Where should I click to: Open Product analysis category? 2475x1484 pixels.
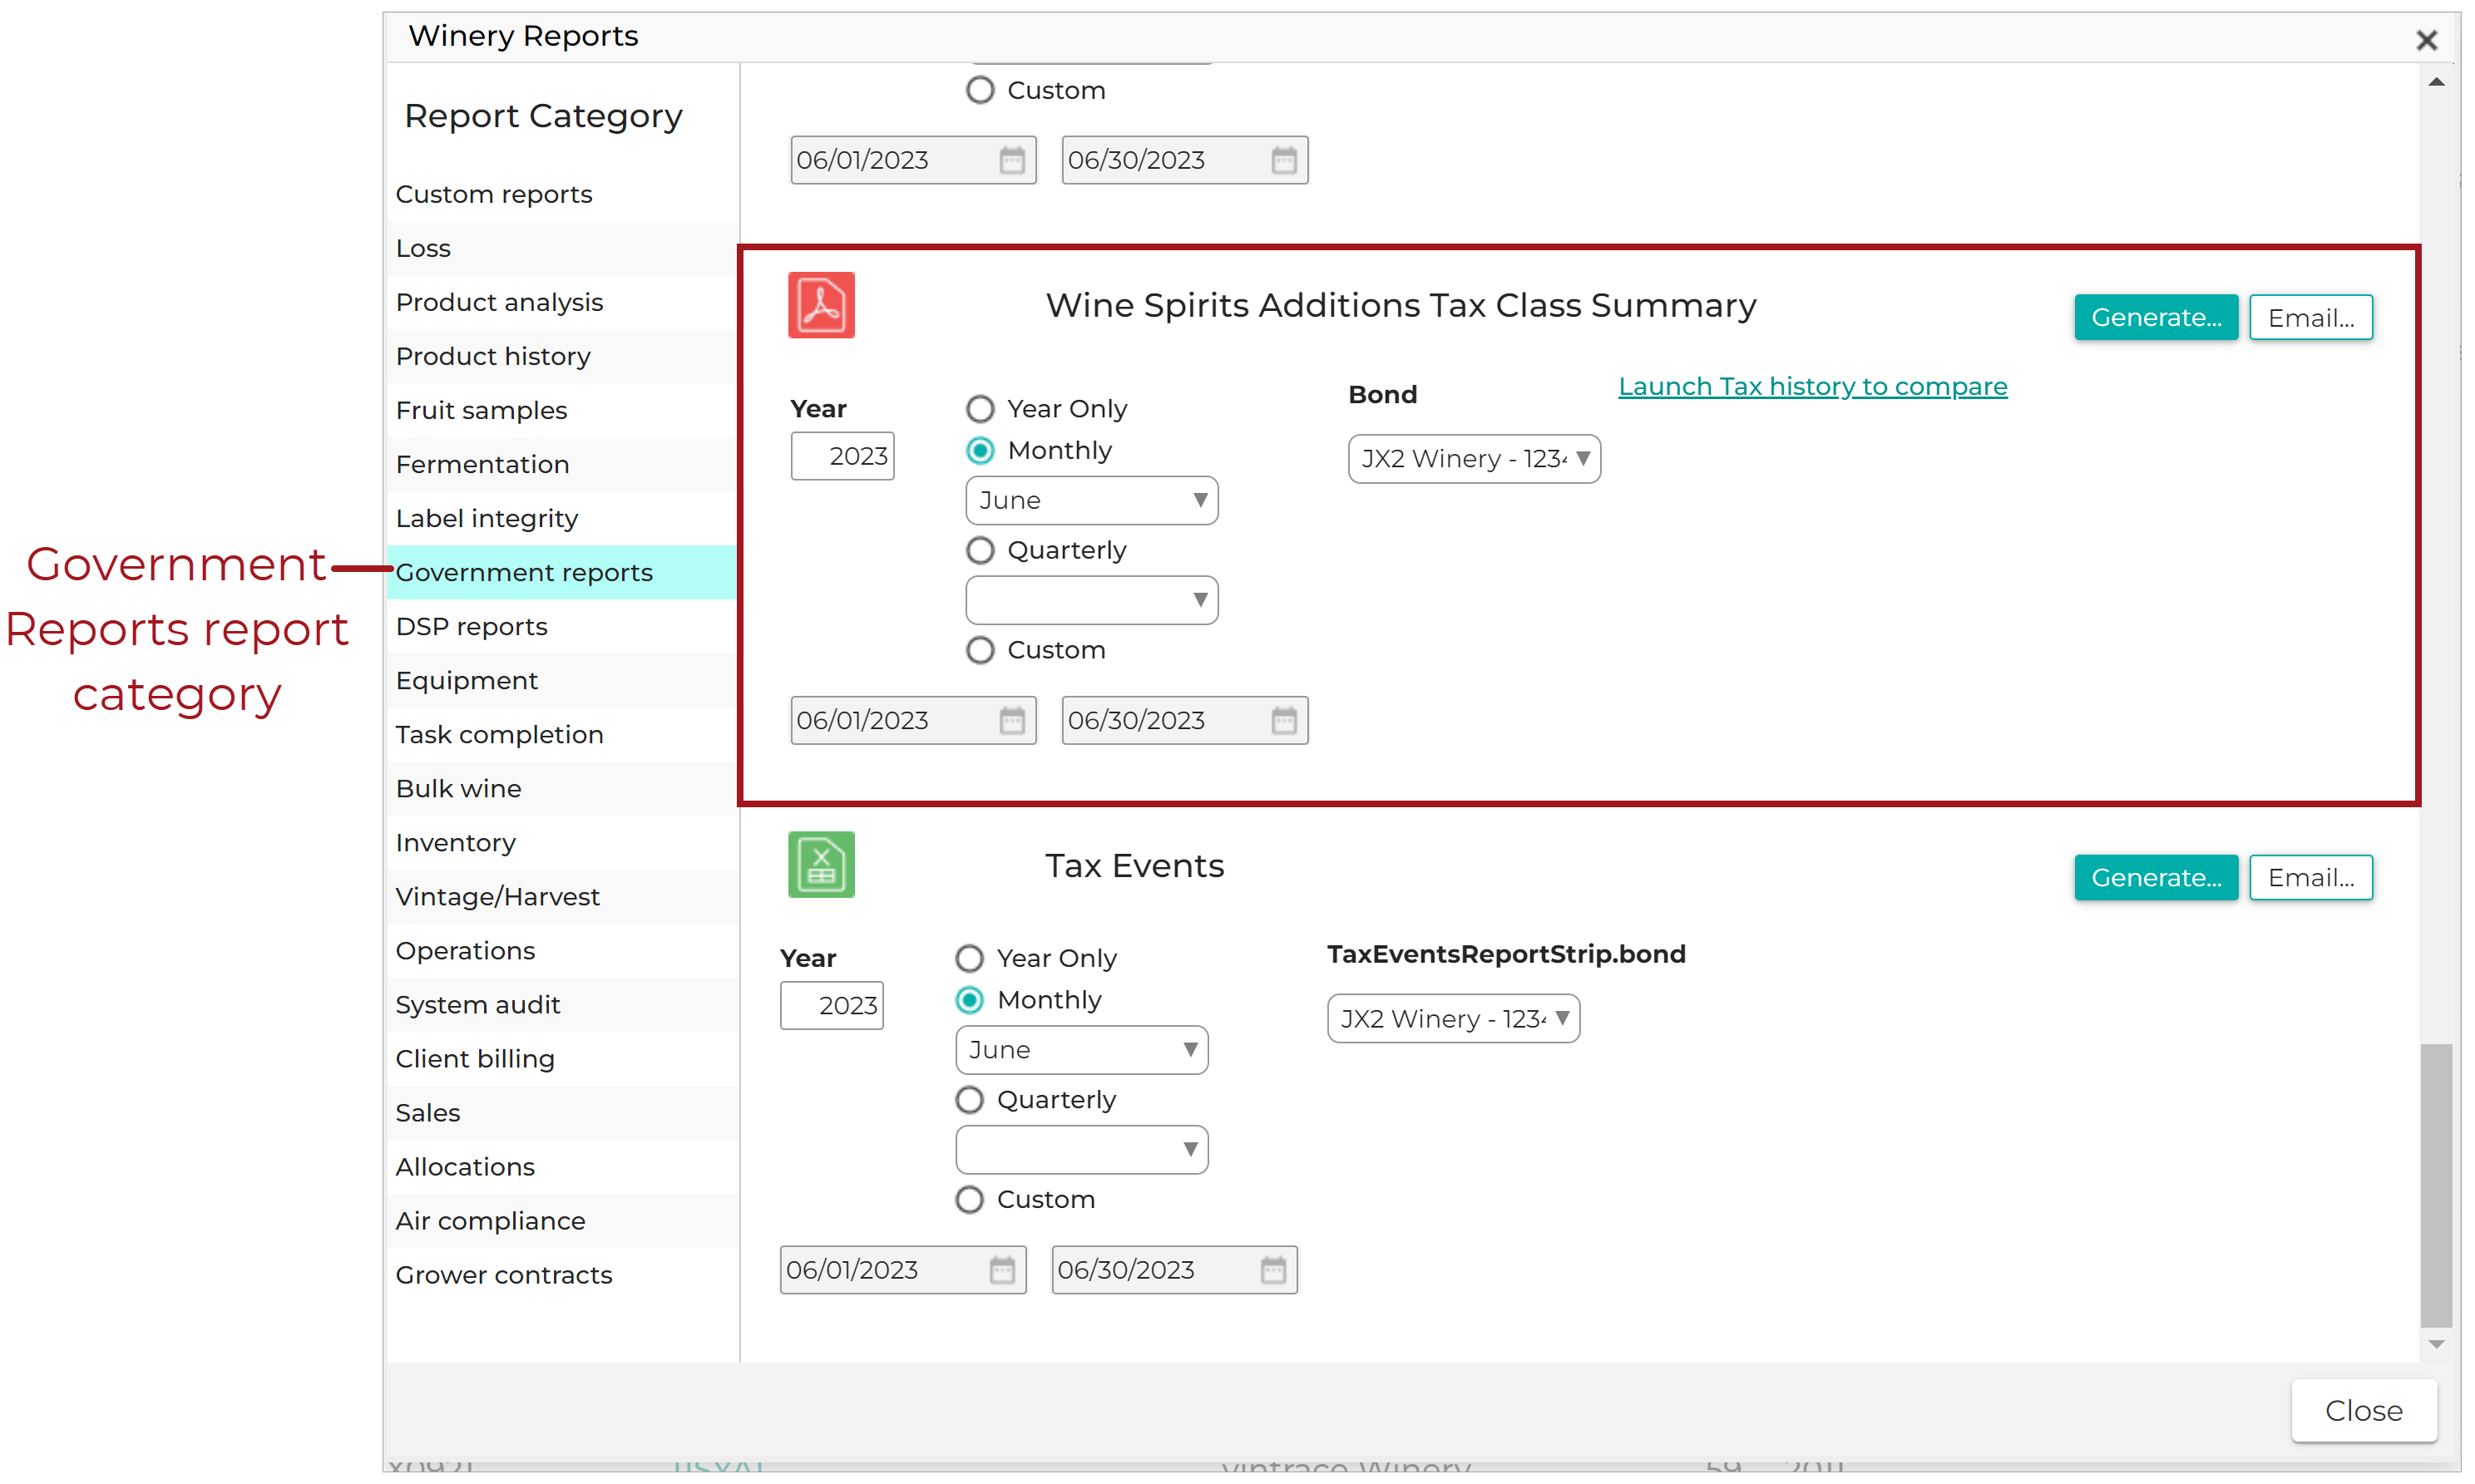point(562,302)
